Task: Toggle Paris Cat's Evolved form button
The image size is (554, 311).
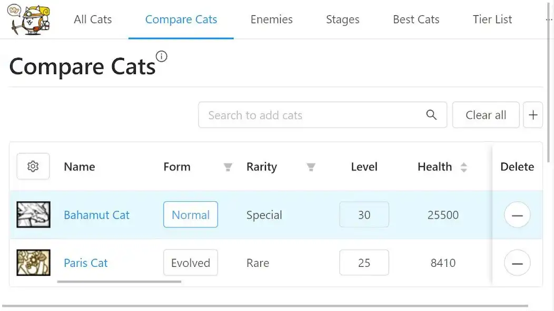Action: point(190,262)
